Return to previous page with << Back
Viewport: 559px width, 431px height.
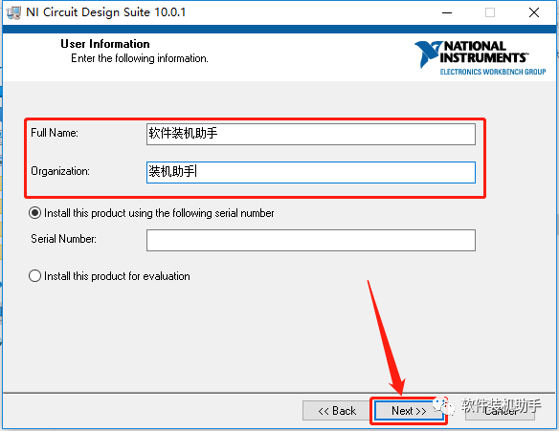click(x=337, y=411)
